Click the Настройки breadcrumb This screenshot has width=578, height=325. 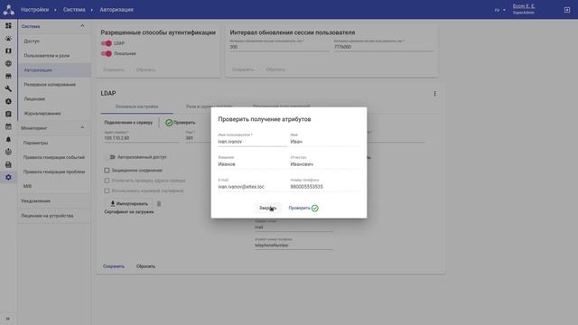[x=34, y=10]
